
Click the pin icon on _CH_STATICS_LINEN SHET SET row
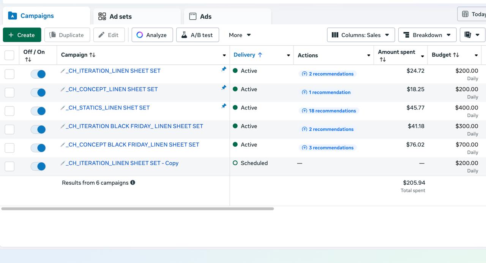[224, 106]
